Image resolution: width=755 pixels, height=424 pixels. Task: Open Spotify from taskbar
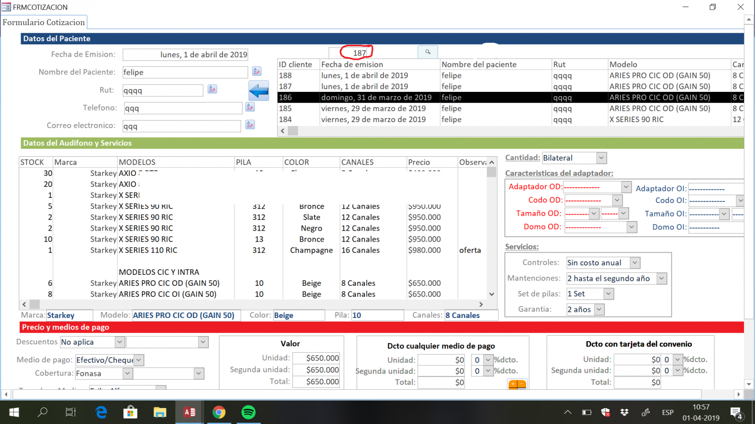[248, 412]
